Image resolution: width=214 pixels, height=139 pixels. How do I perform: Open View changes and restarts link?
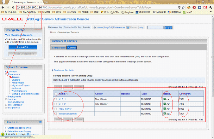click(x=19, y=35)
